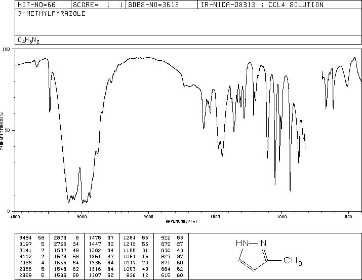Click the 500 wavenumber axis label
This screenshot has height=280, width=362.
coord(348,217)
